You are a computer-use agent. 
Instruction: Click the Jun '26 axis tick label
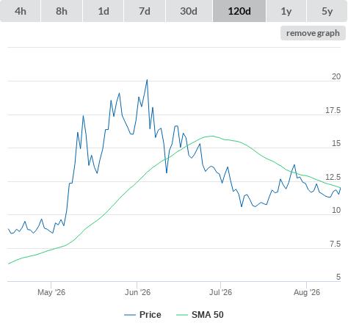(137, 292)
